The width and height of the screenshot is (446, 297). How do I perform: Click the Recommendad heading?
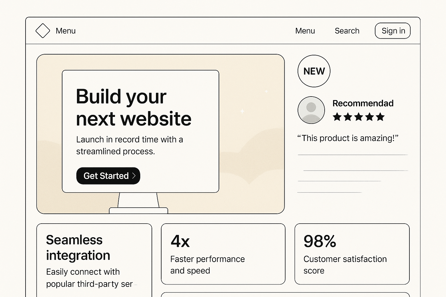click(363, 103)
